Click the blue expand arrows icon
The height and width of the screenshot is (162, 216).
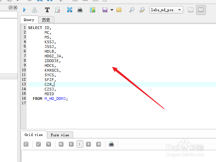(70, 10)
